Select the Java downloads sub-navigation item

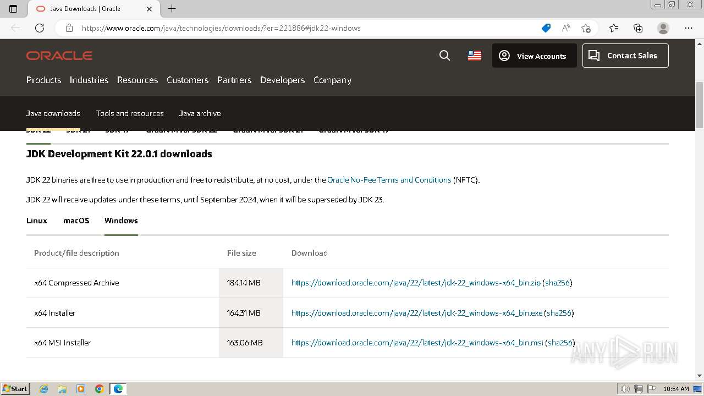click(53, 113)
